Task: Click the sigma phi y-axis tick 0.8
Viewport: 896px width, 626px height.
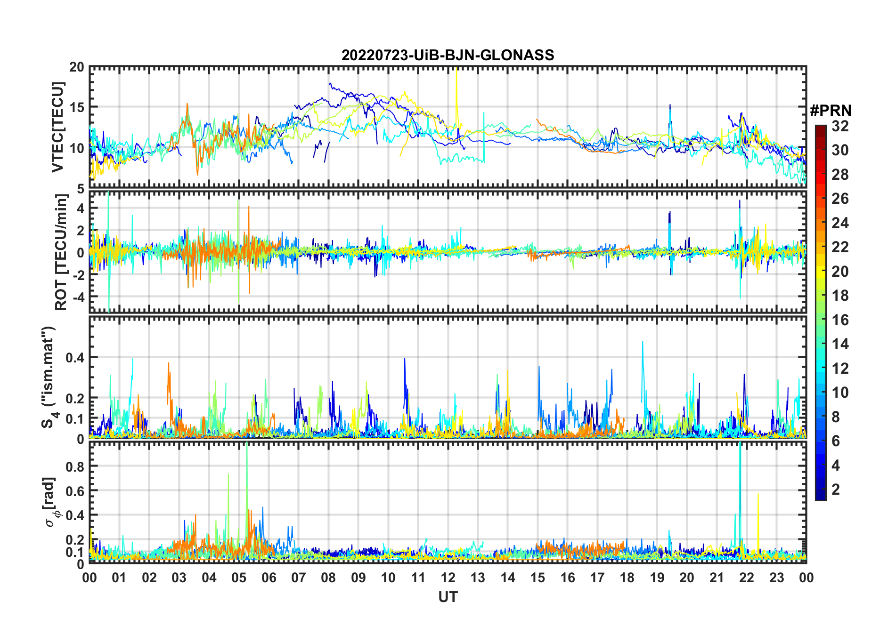Action: (75, 466)
